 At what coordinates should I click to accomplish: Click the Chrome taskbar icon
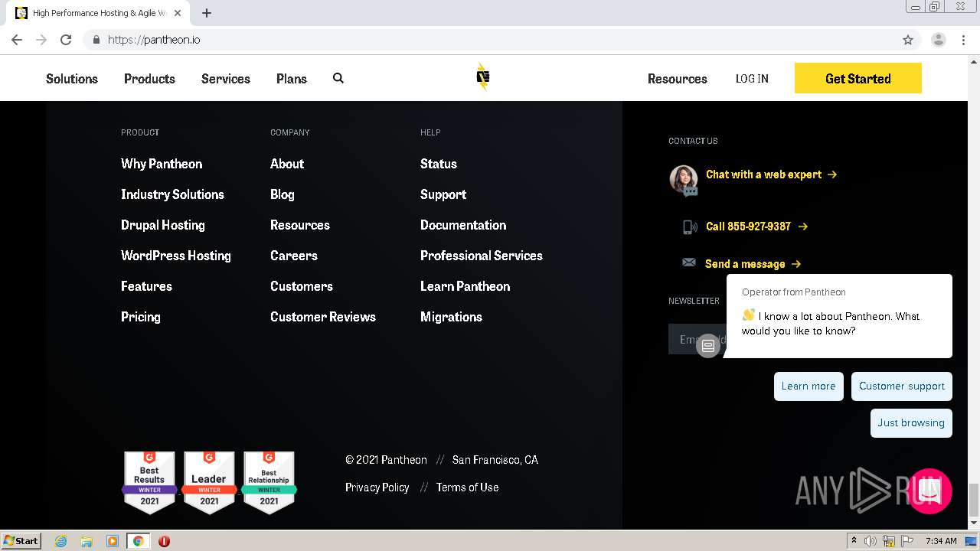coord(138,541)
